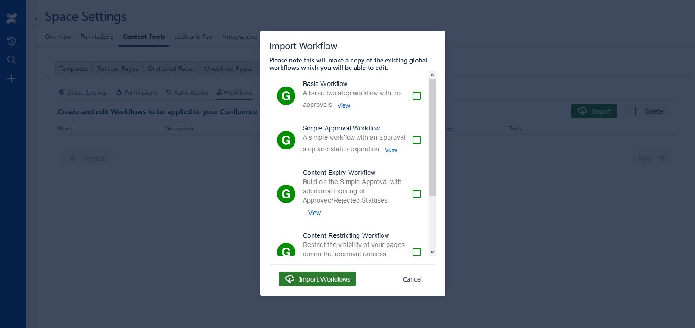Click the plus create icon in sidebar
This screenshot has width=695, height=328.
[x=12, y=78]
